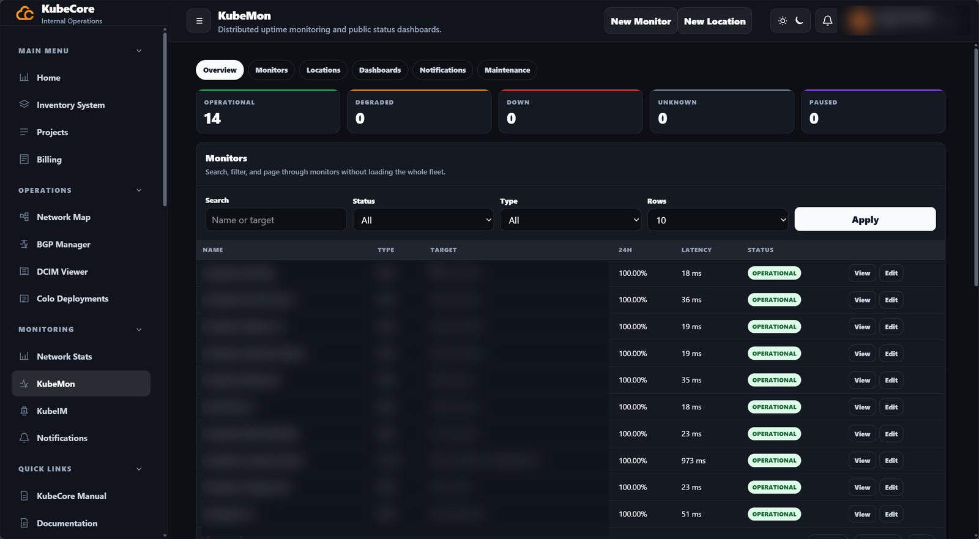Click the Name or target search field
Image resolution: width=979 pixels, height=539 pixels.
276,220
